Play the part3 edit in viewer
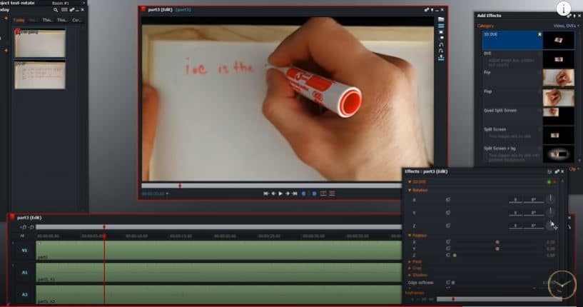 pos(280,193)
